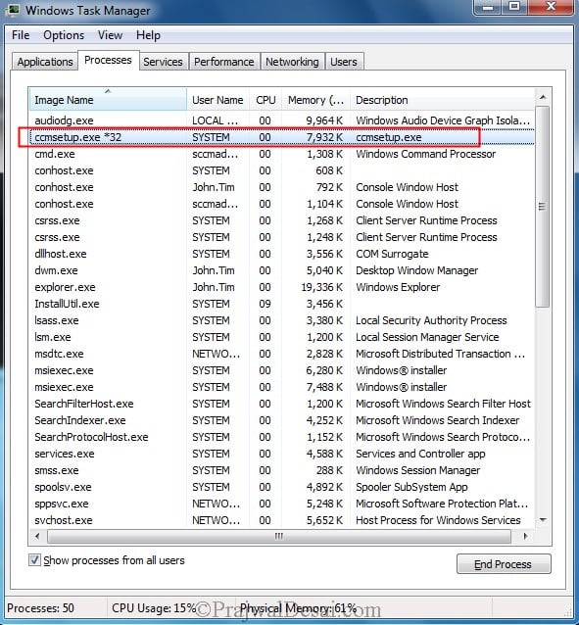Image resolution: width=579 pixels, height=625 pixels.
Task: Select the lsass.exe process
Action: coord(282,321)
